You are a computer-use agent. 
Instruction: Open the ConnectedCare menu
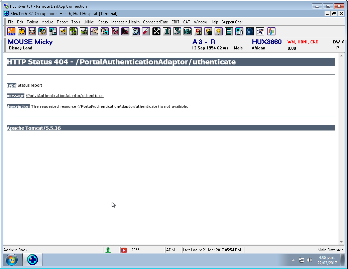[155, 22]
